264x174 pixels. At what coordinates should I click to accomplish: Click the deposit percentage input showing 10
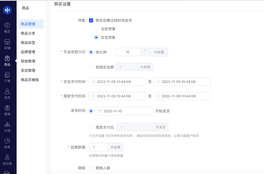point(128,52)
